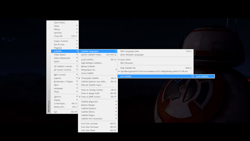Open the Skins submenu
The image size is (250, 141).
64,85
